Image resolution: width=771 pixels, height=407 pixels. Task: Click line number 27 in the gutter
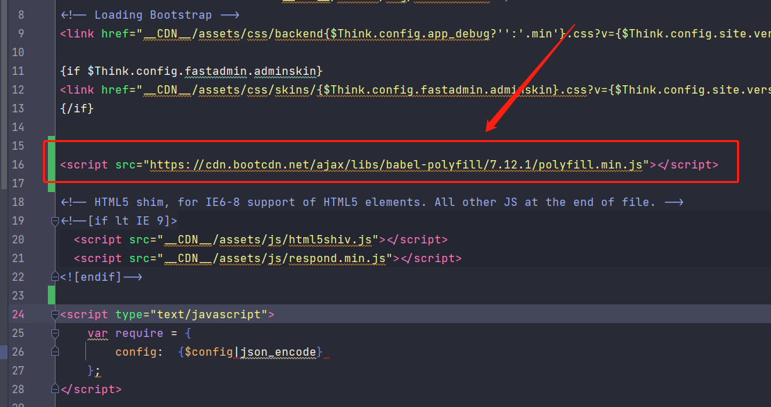tap(18, 371)
